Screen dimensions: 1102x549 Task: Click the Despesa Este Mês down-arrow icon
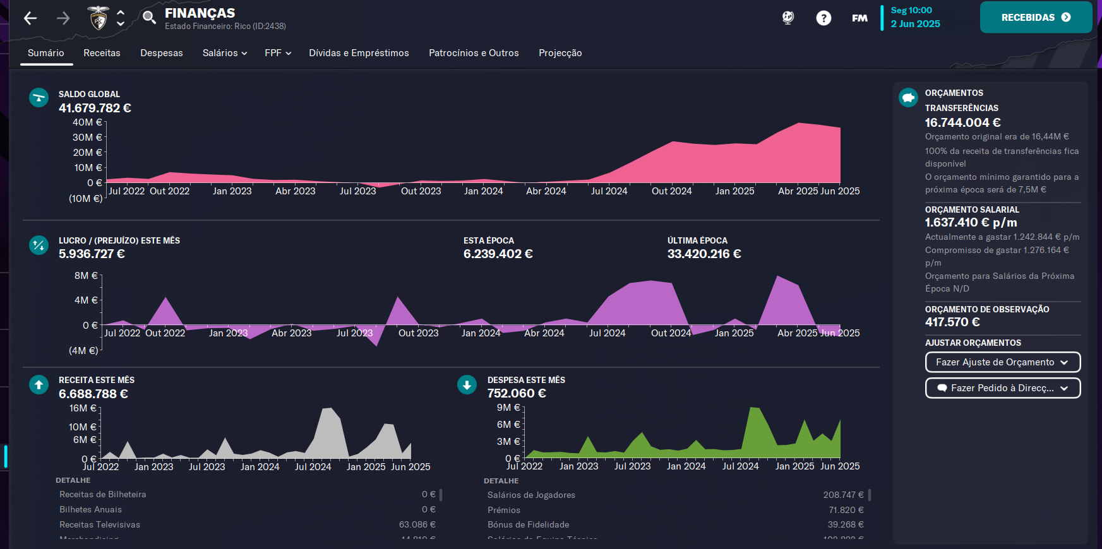coord(467,384)
